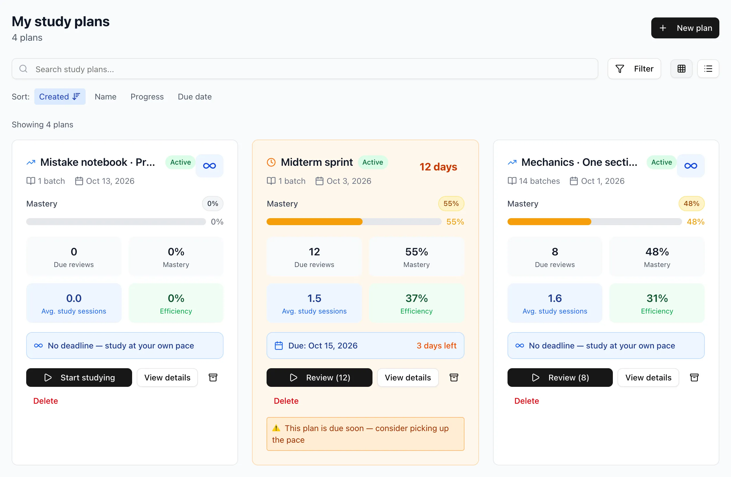This screenshot has height=477, width=731.
Task: Click the 37% Efficiency stat tile
Action: (x=416, y=303)
